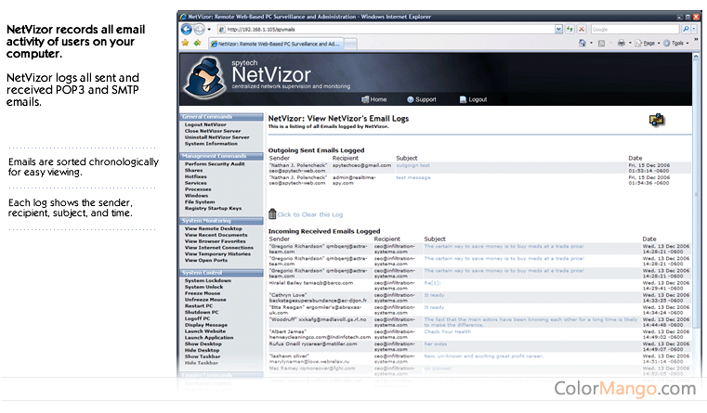
Task: Click Services sidebar link
Action: click(195, 184)
